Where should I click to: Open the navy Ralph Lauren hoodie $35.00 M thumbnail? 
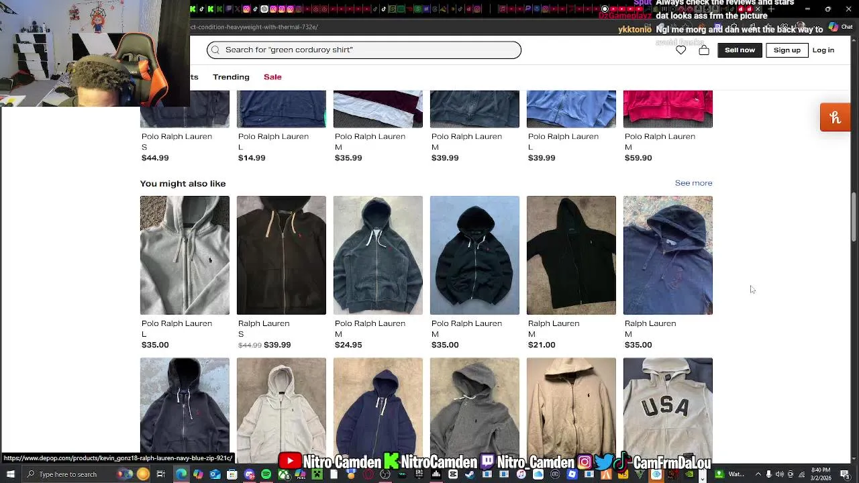click(x=668, y=255)
